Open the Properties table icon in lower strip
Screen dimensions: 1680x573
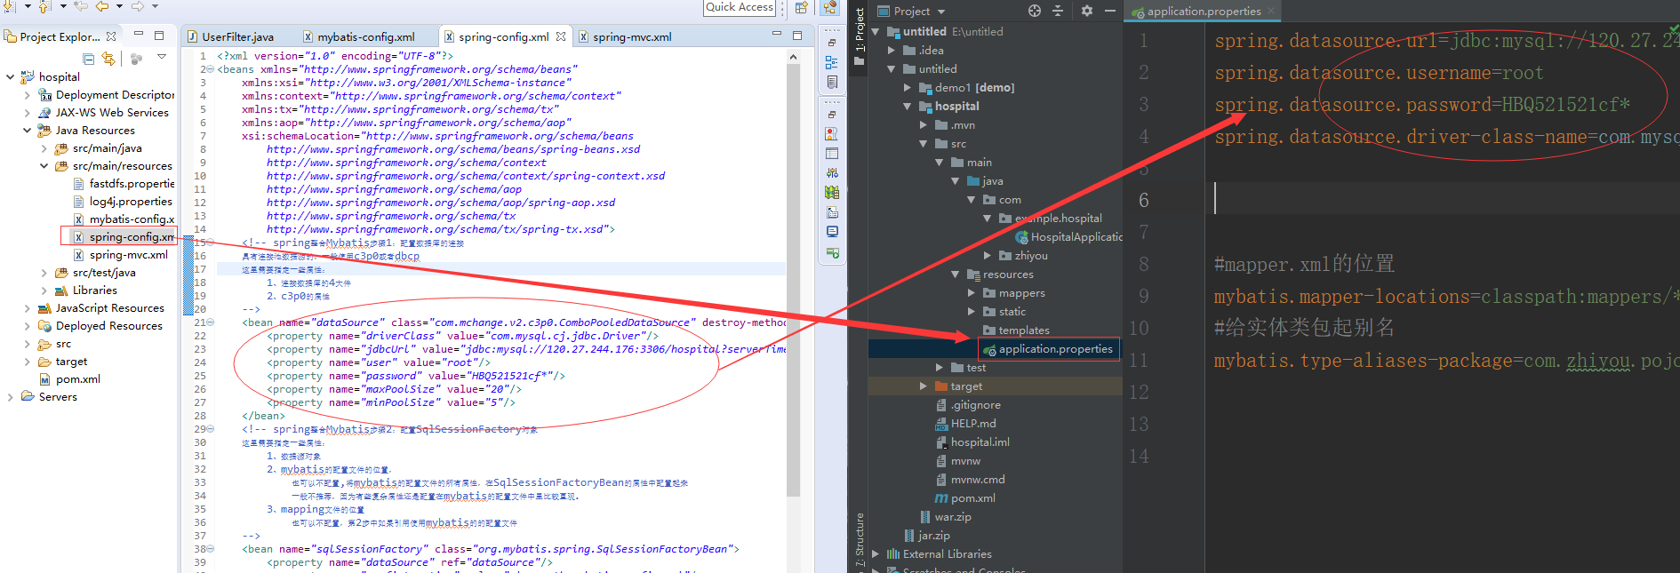pyautogui.click(x=831, y=154)
